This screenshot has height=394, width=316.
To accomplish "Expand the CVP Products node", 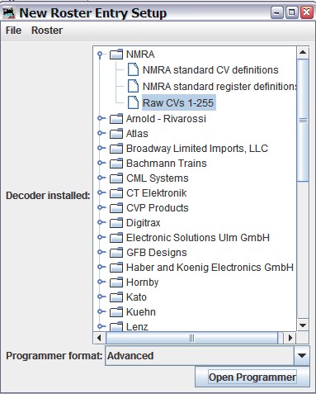I will click(101, 207).
